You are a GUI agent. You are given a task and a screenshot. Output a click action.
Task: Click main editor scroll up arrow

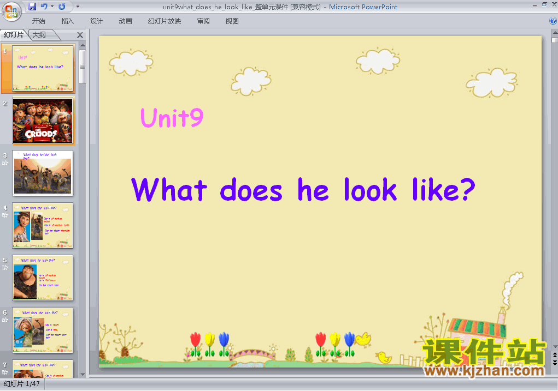(x=555, y=33)
